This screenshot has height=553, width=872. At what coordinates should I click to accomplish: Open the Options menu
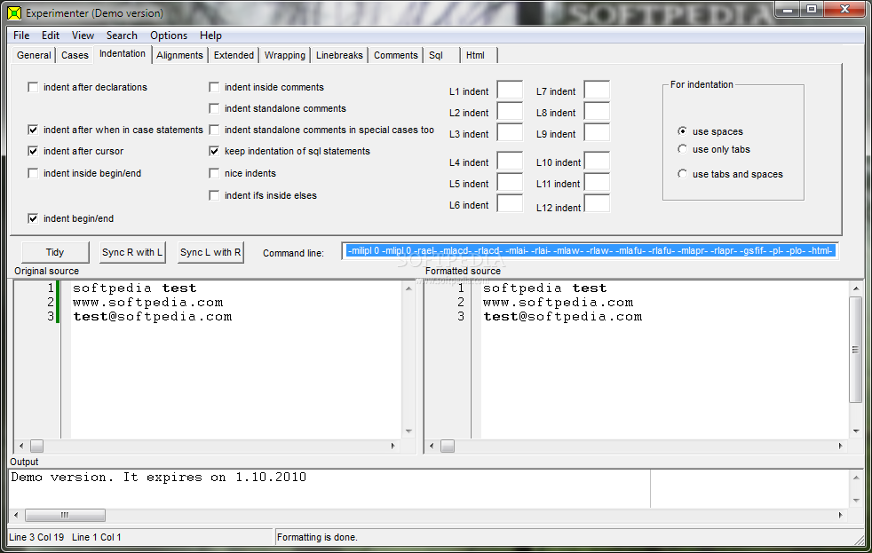(x=169, y=36)
